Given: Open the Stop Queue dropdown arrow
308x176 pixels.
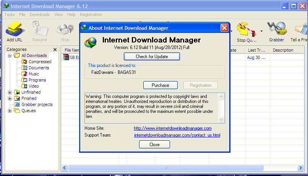Looking at the screenshot, I should pos(261,31).
